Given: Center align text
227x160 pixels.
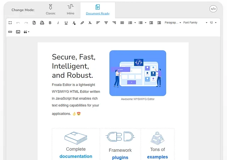Looking at the screenshot, I should point(106,23).
